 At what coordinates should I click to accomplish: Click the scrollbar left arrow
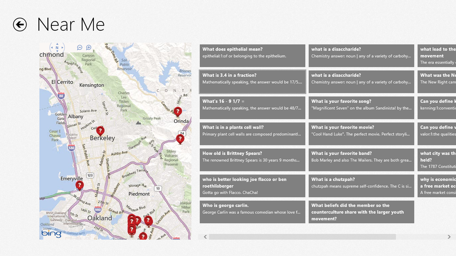click(205, 237)
